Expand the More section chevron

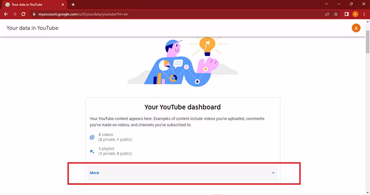click(273, 173)
